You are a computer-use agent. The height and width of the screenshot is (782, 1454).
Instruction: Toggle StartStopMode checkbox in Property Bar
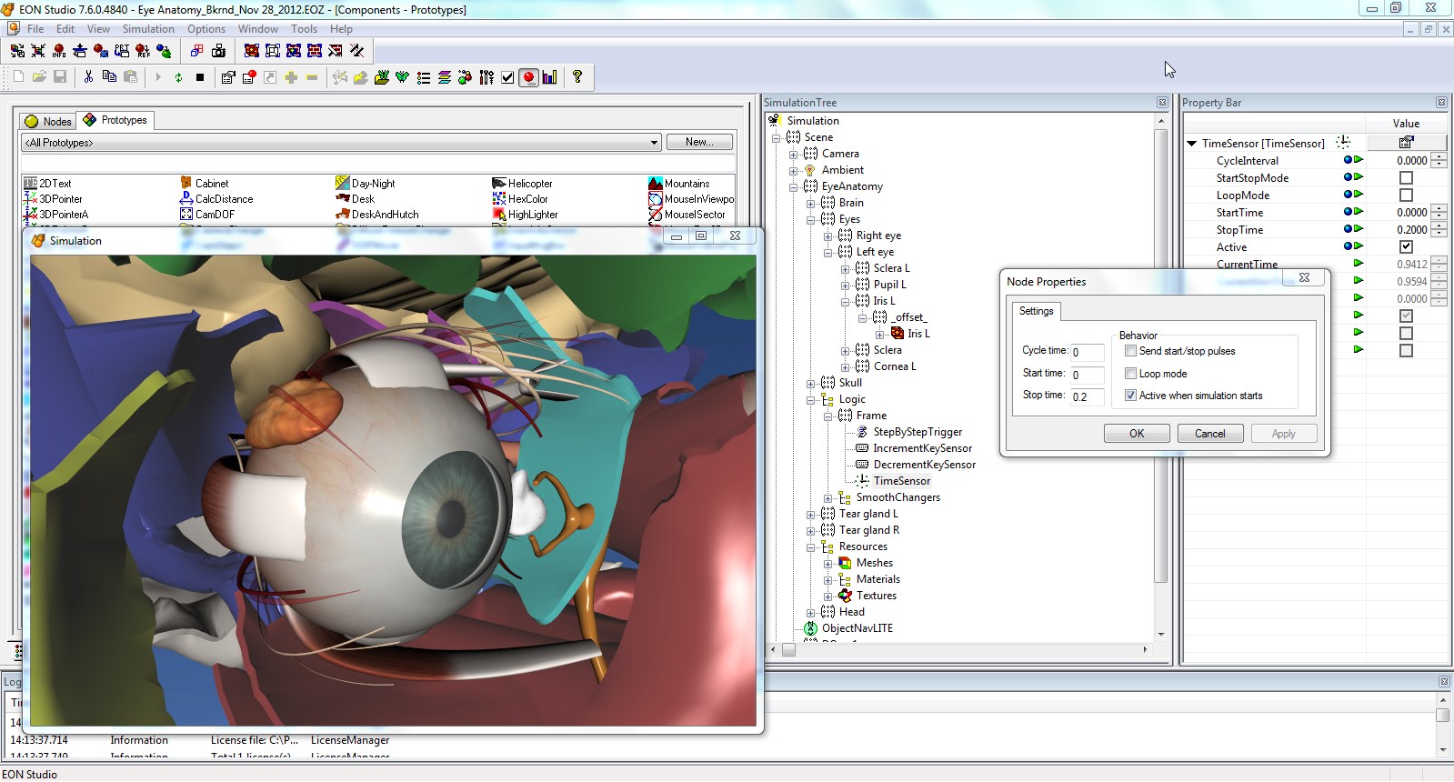1406,177
